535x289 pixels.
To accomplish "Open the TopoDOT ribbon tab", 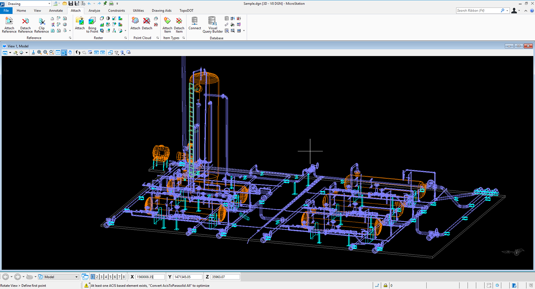I will tap(187, 10).
